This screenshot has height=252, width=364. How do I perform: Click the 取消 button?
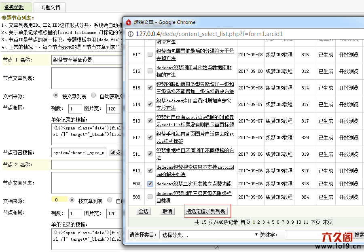click(167, 211)
